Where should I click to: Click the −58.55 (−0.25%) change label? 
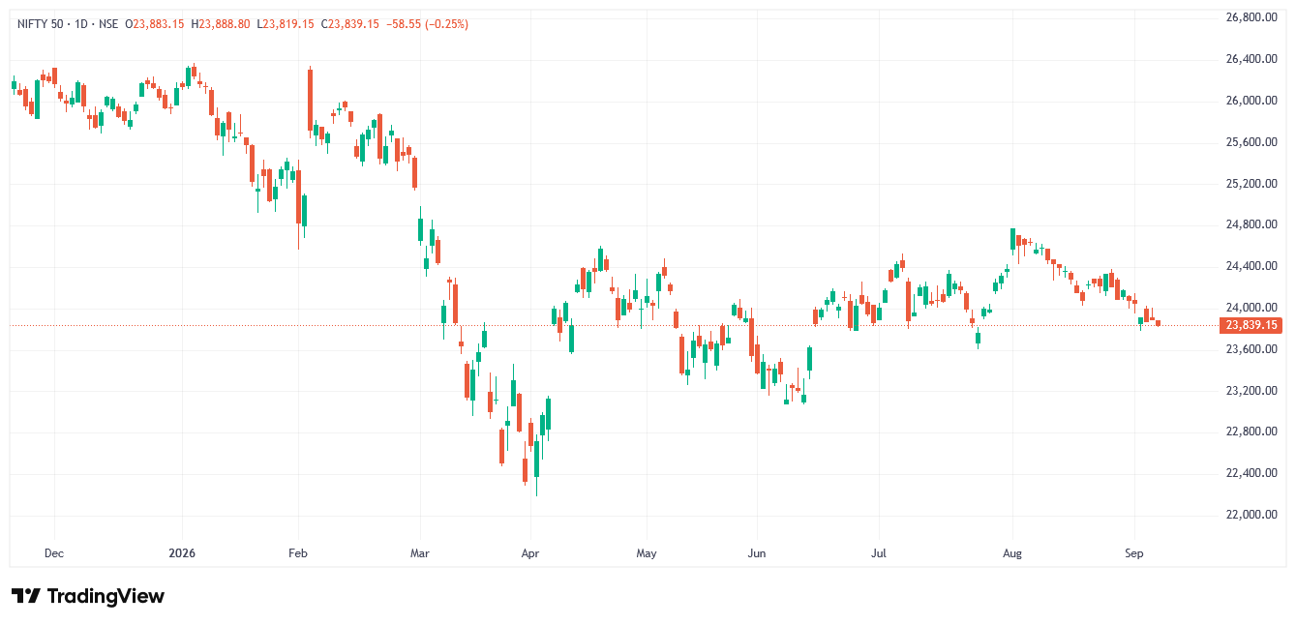(427, 23)
